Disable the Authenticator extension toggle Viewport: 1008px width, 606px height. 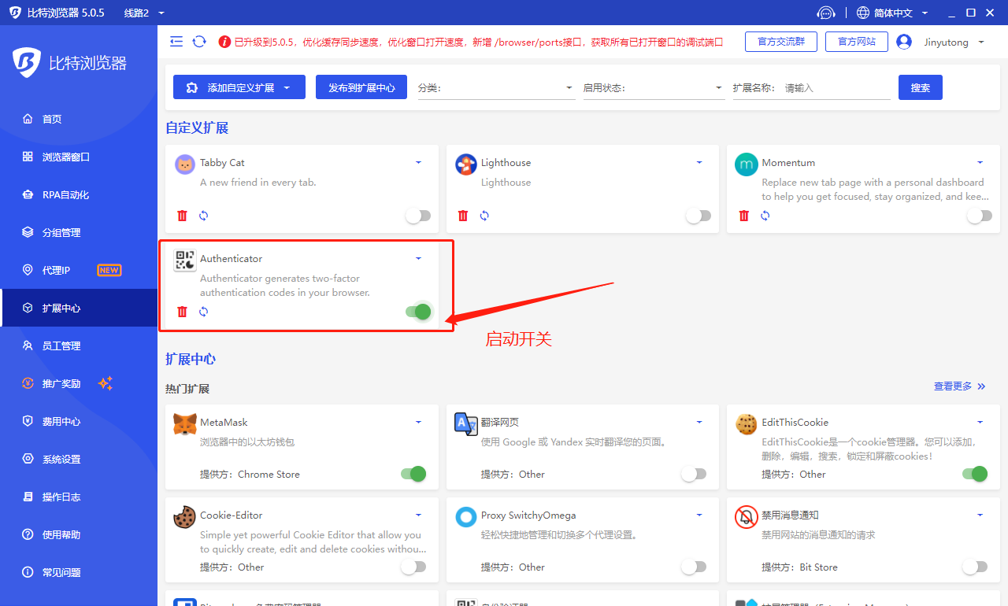click(418, 312)
